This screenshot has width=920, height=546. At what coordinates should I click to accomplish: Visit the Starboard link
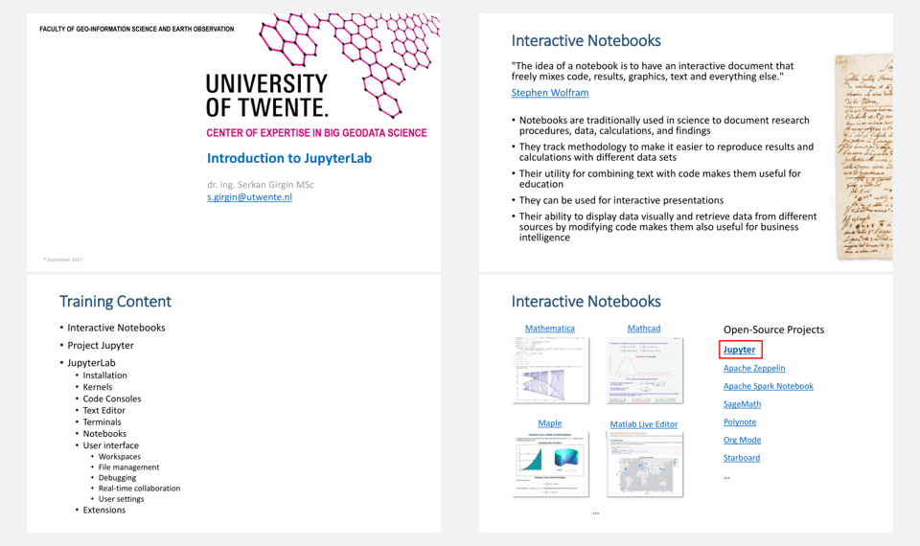741,458
